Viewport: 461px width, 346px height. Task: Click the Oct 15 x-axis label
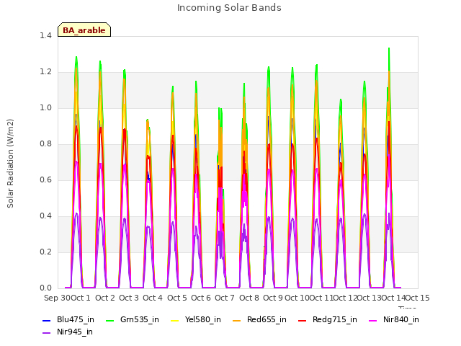pyautogui.click(x=418, y=298)
